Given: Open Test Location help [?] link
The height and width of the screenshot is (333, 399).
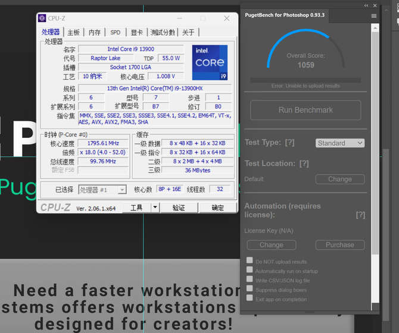Looking at the screenshot, I should click(304, 164).
